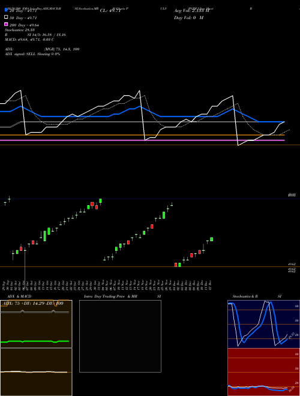
Task: Click the 'Avg Vol: 2.133 M' label
Action: (x=191, y=11)
